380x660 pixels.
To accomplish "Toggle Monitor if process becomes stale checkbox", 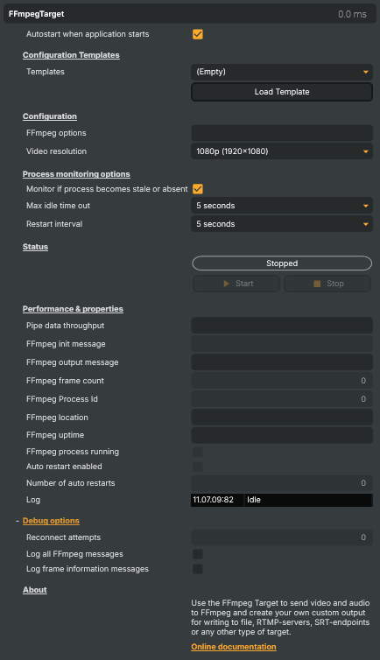I will 197,189.
